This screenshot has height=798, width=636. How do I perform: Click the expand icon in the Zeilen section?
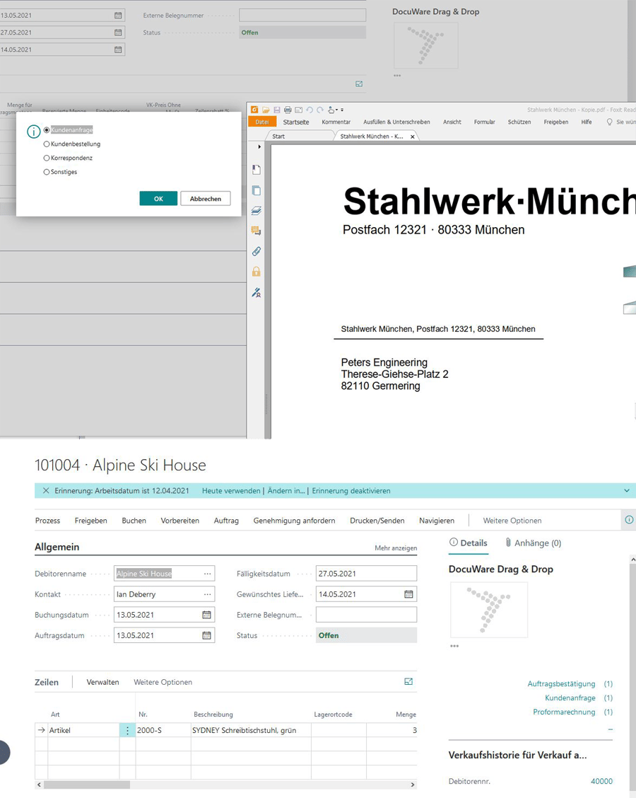pyautogui.click(x=408, y=682)
